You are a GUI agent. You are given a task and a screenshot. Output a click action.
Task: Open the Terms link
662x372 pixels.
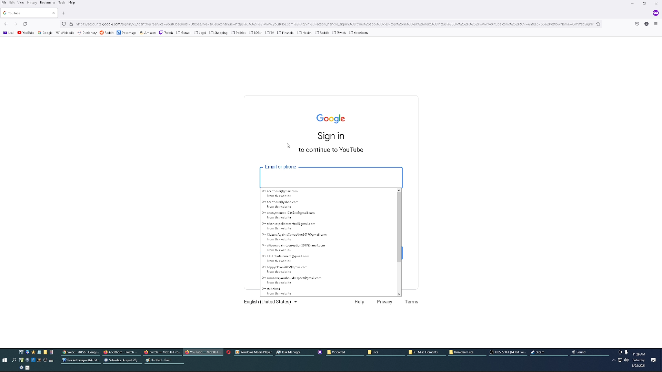(x=411, y=302)
